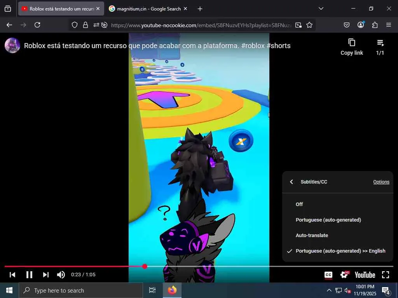Open the video title link
The image size is (398, 298).
click(x=157, y=46)
